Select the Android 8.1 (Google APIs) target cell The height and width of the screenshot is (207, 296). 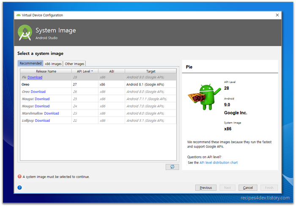click(151, 85)
